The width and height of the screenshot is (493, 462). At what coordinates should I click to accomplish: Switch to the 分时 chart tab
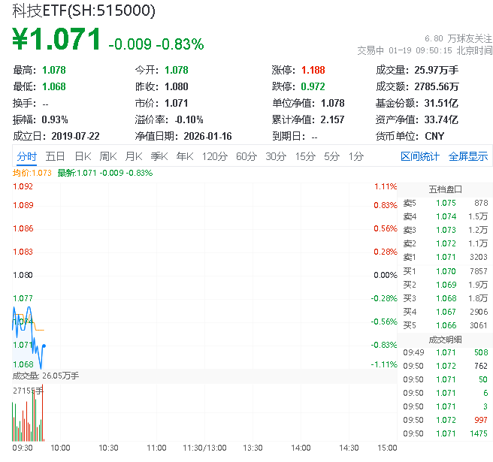[26, 156]
